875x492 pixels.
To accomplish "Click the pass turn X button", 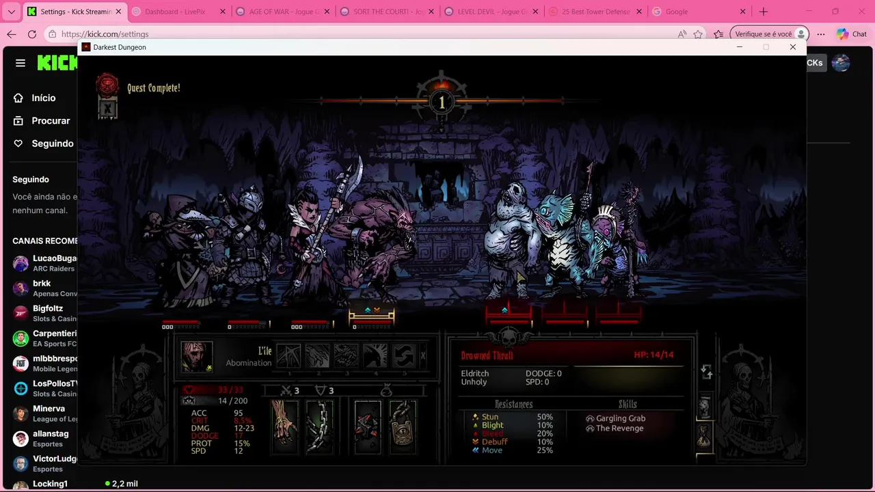I will click(x=423, y=356).
